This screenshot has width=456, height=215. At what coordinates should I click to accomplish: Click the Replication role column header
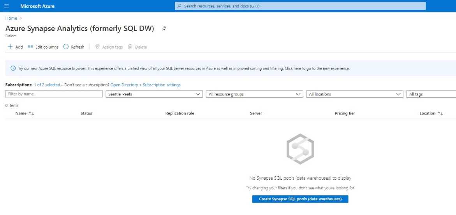point(180,113)
